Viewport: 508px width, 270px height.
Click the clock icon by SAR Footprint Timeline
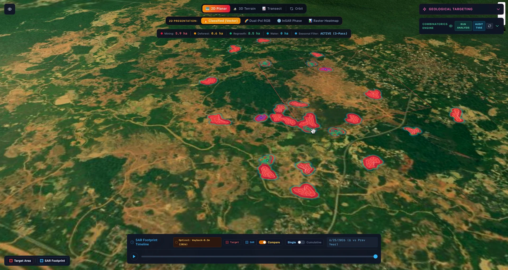tap(132, 242)
